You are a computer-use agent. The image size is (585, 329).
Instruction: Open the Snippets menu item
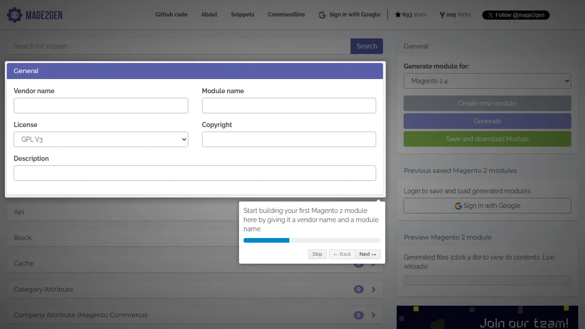[x=242, y=15]
